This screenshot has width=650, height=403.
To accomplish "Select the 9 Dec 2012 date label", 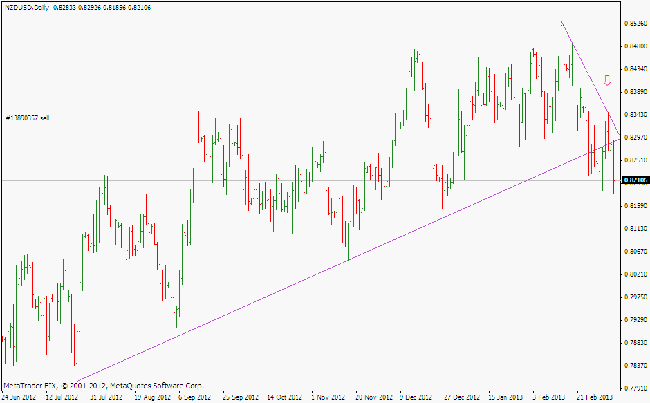I will point(417,397).
